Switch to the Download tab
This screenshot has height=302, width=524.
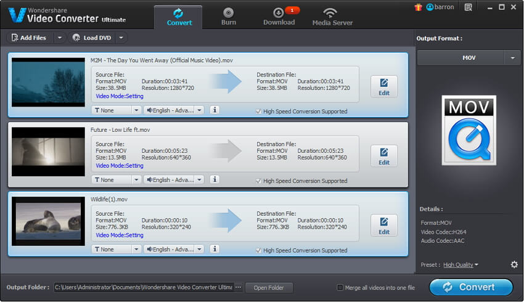point(279,17)
